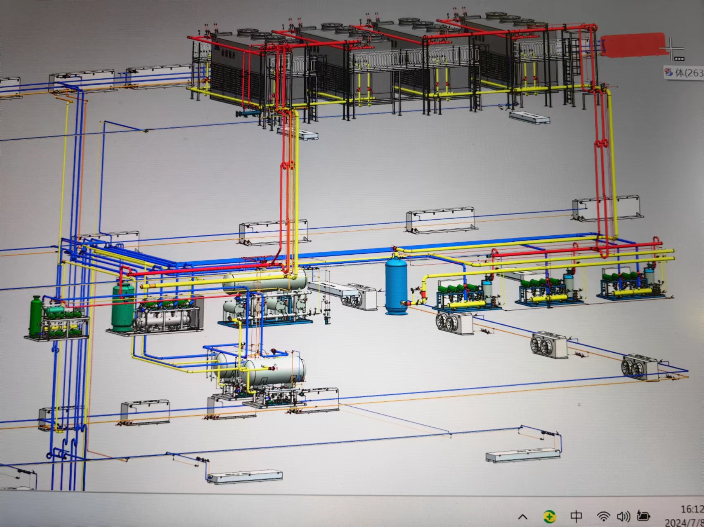Screen dimensions: 704x527
Task: Select the rightmost green compressor rack
Action: [628, 284]
